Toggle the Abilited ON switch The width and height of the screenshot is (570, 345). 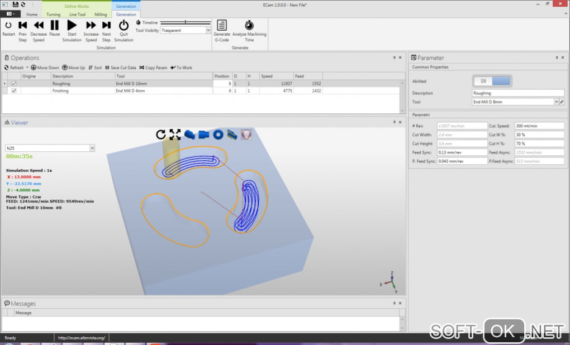(x=492, y=81)
